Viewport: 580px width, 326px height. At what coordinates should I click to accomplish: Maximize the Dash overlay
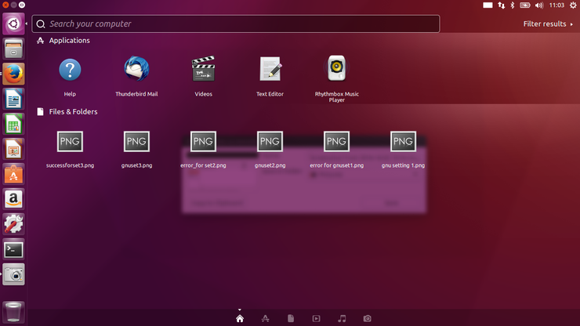point(22,5)
